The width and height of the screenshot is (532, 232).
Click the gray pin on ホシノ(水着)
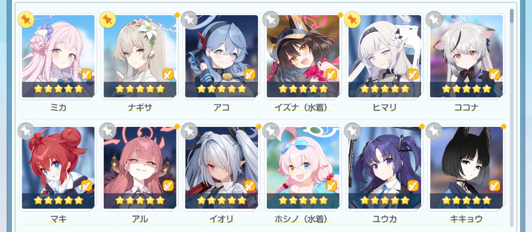[271, 131]
